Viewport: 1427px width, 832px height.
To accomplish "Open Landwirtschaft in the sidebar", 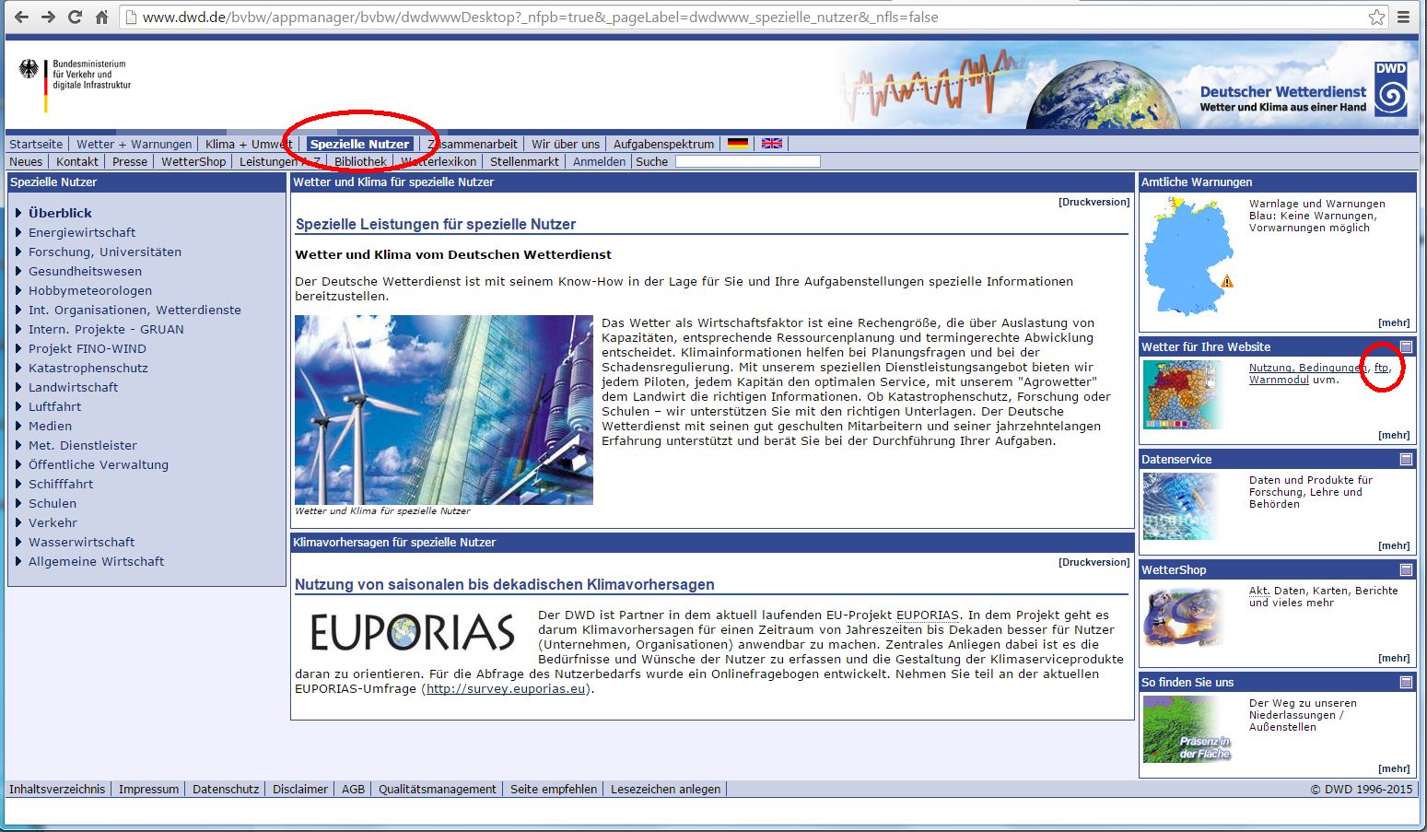I will (x=73, y=387).
